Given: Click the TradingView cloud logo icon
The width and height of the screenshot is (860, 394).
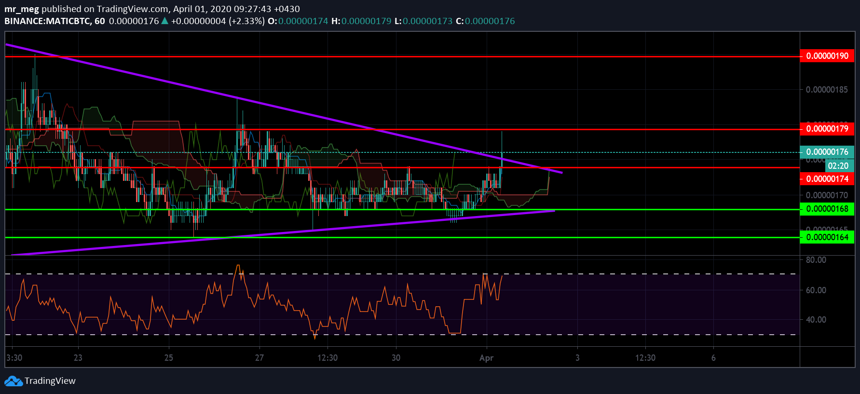Looking at the screenshot, I should [14, 381].
